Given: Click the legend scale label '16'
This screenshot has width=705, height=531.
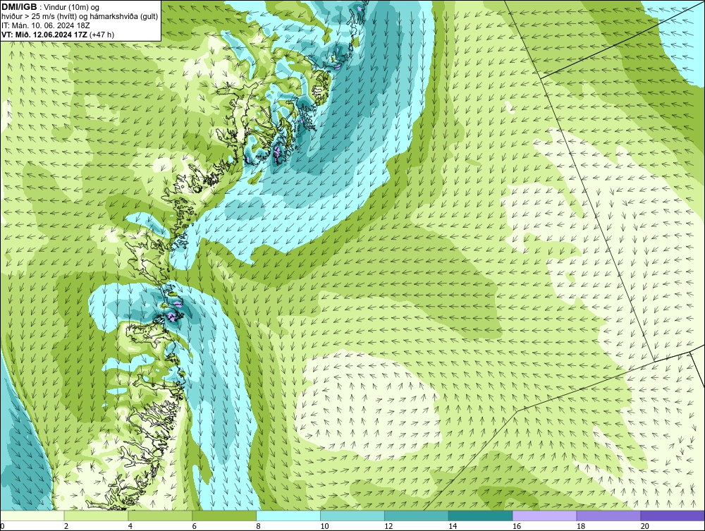Looking at the screenshot, I should pos(517,526).
